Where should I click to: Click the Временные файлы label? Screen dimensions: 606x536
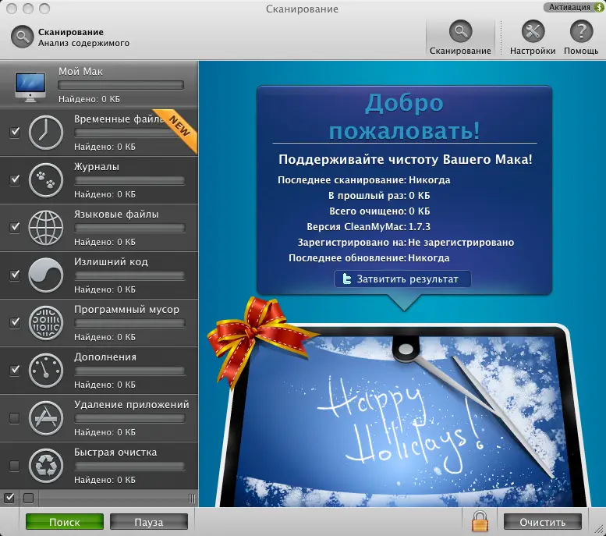[x=119, y=119]
